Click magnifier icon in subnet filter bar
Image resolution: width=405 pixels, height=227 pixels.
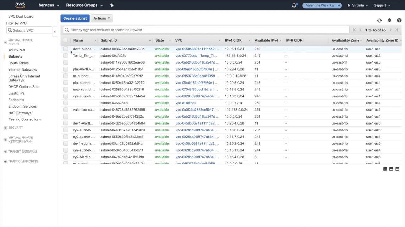(x=67, y=30)
